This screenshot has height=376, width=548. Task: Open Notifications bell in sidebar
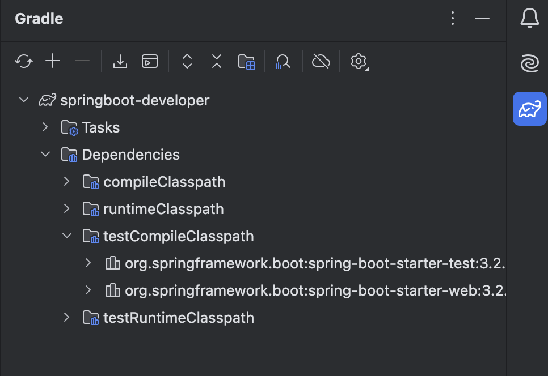(x=530, y=18)
